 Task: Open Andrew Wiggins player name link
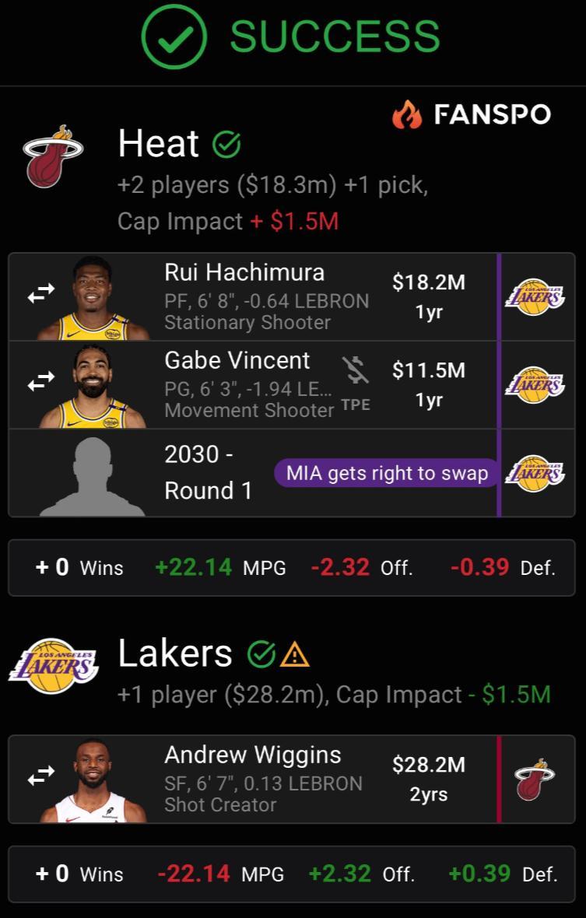tap(252, 755)
